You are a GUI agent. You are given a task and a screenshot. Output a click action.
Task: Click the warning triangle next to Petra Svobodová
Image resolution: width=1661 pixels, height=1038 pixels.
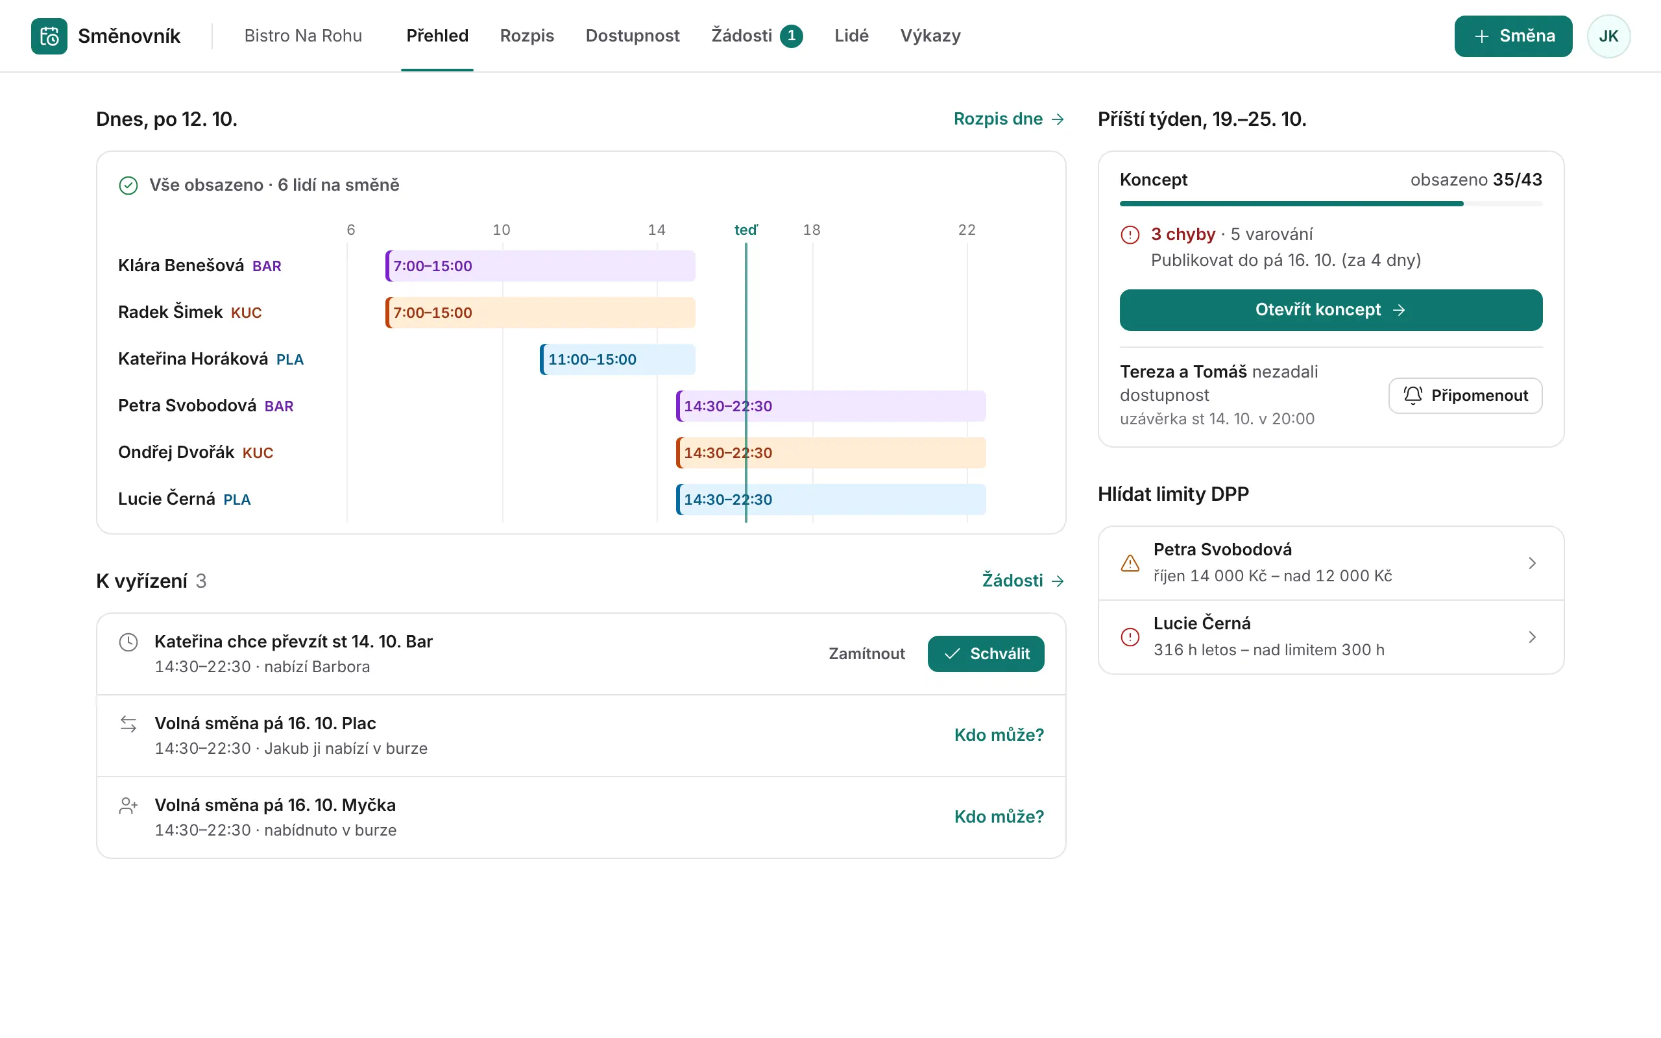pyautogui.click(x=1130, y=563)
